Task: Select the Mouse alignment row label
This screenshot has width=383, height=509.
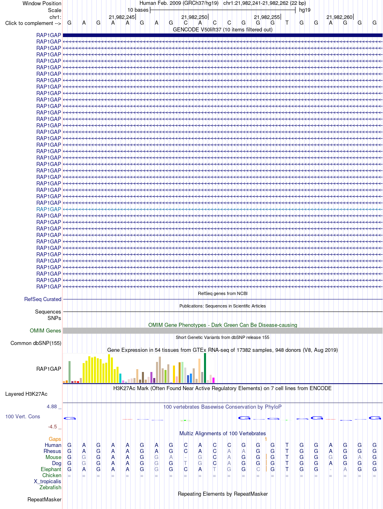Action: coord(53,457)
